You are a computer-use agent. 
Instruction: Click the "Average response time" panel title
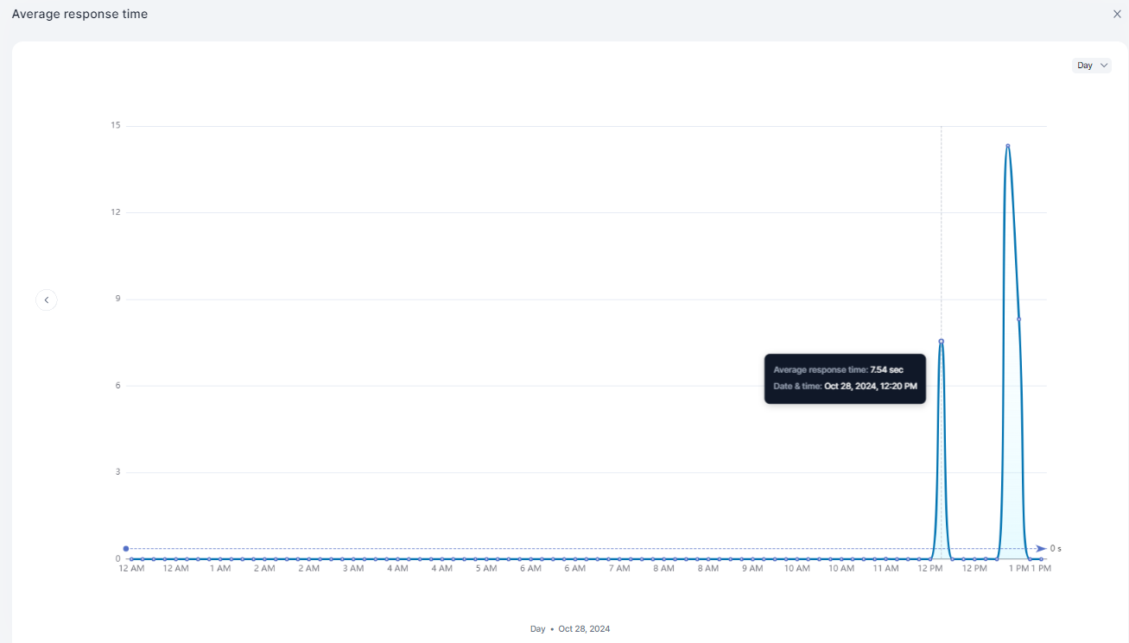point(79,14)
